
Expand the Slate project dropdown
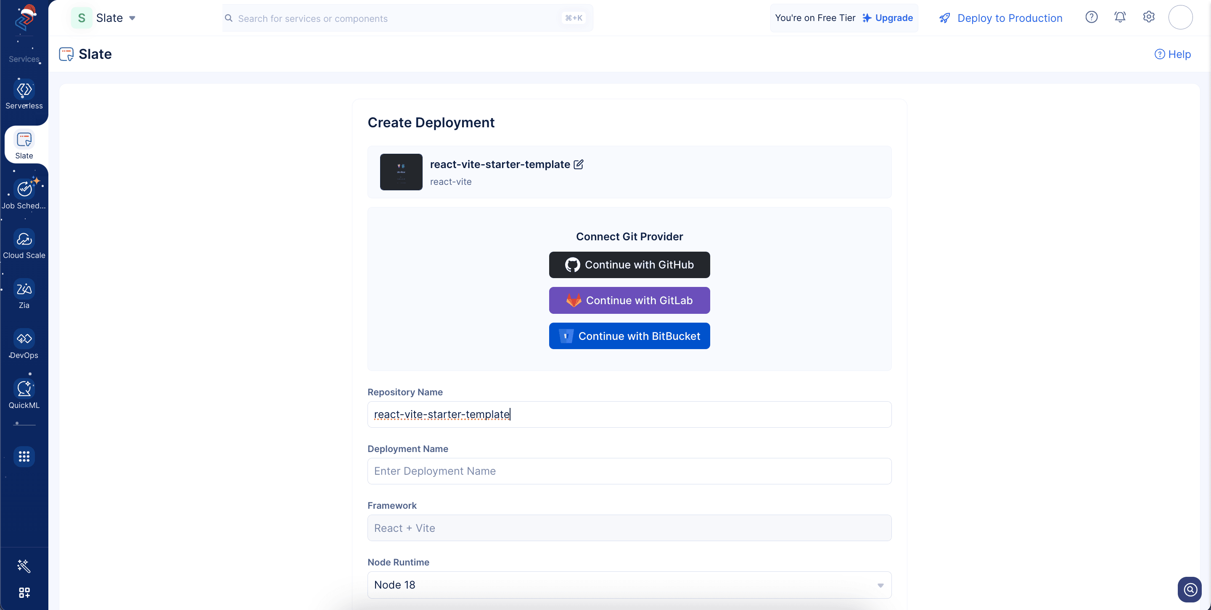[132, 18]
